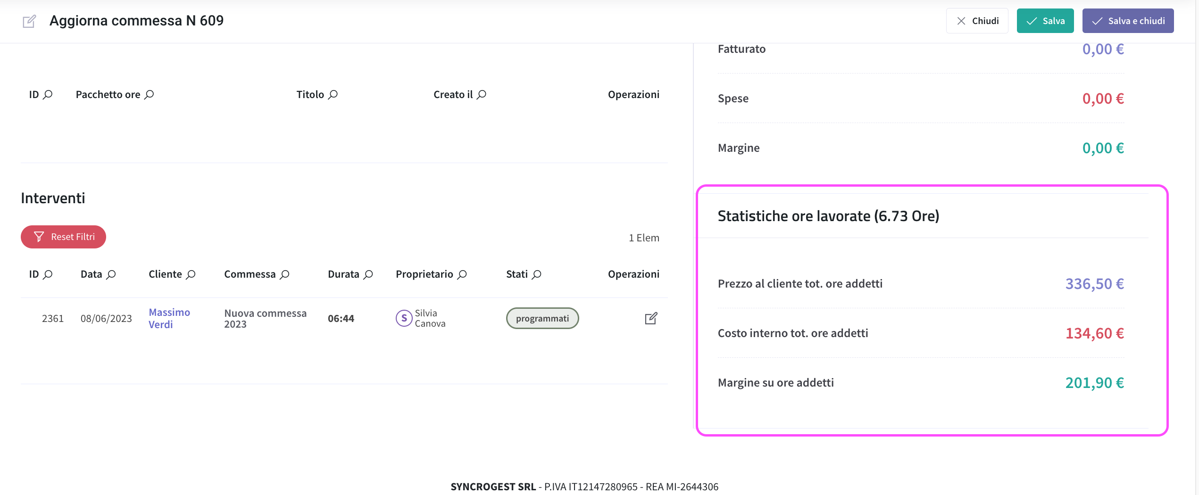1199x495 pixels.
Task: Click the Salva button
Action: [x=1045, y=21]
